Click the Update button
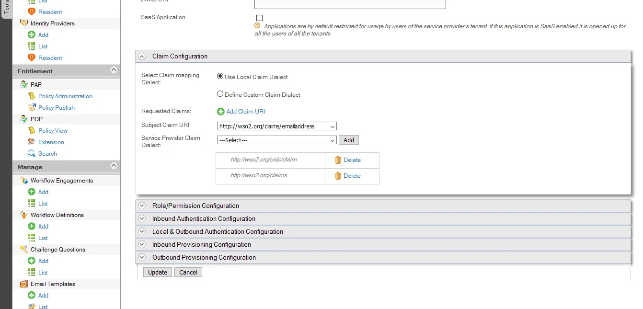This screenshot has height=309, width=643. [x=158, y=272]
